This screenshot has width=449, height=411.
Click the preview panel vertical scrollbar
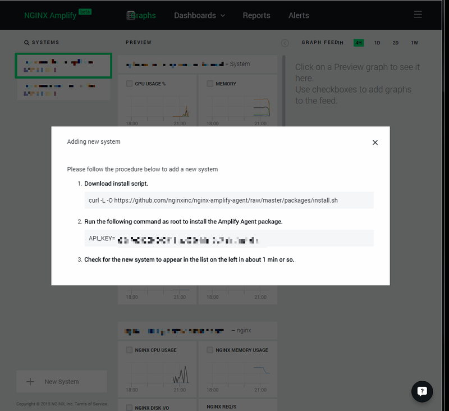(284, 90)
